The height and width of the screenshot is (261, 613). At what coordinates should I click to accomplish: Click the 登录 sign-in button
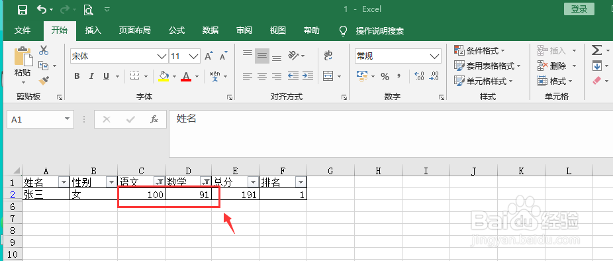[x=579, y=9]
